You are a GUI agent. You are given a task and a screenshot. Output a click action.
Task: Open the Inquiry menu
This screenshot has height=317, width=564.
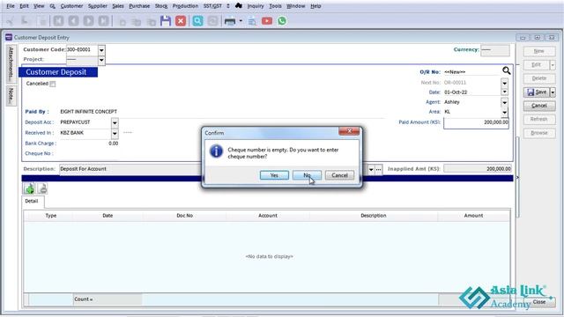point(256,6)
